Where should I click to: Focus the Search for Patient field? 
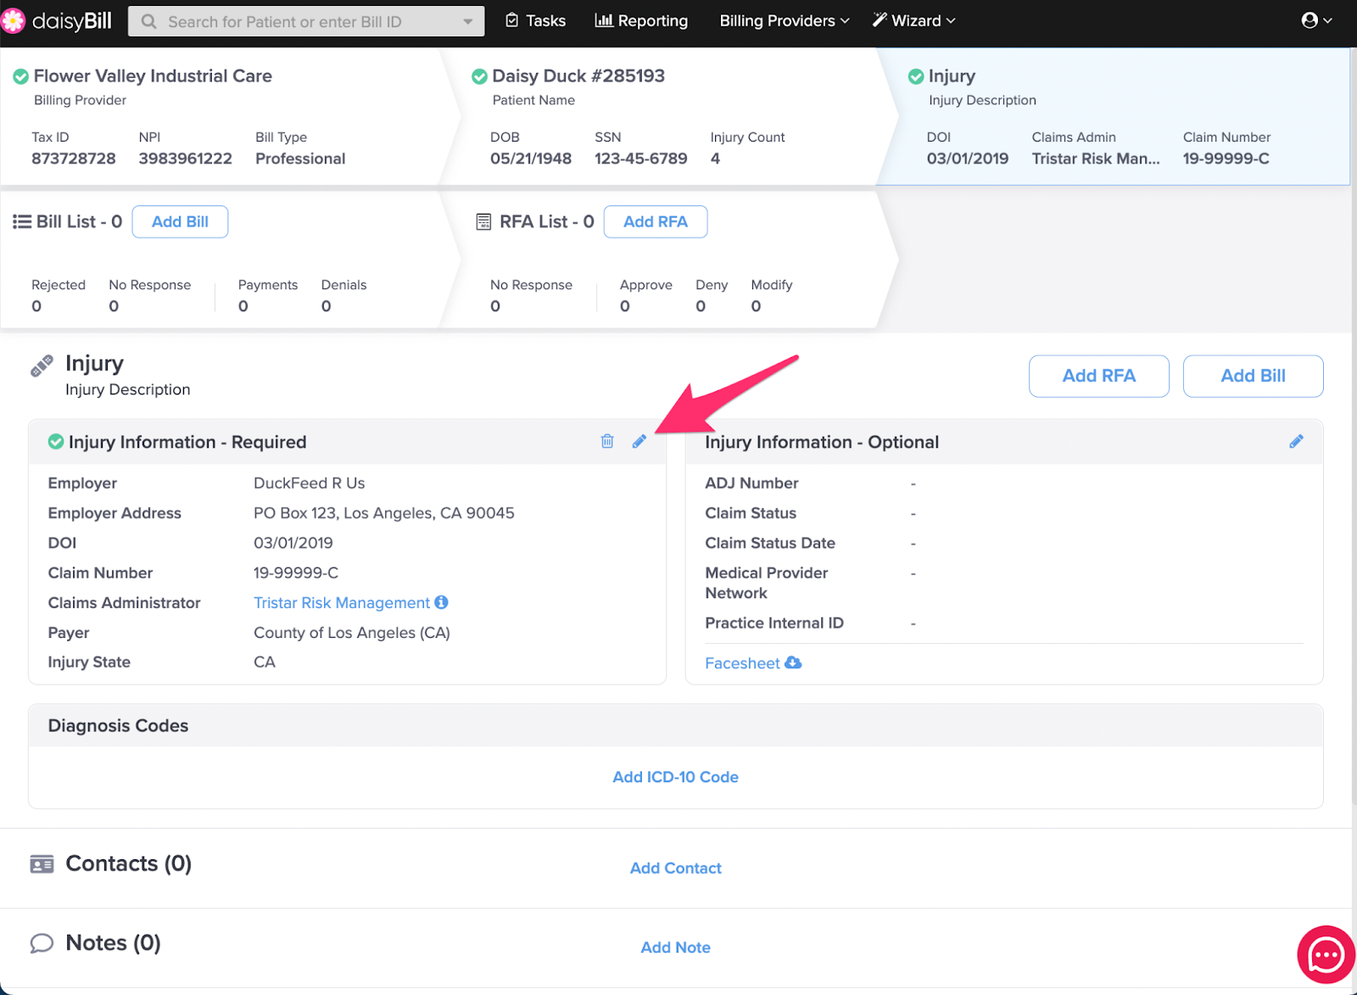coord(305,21)
